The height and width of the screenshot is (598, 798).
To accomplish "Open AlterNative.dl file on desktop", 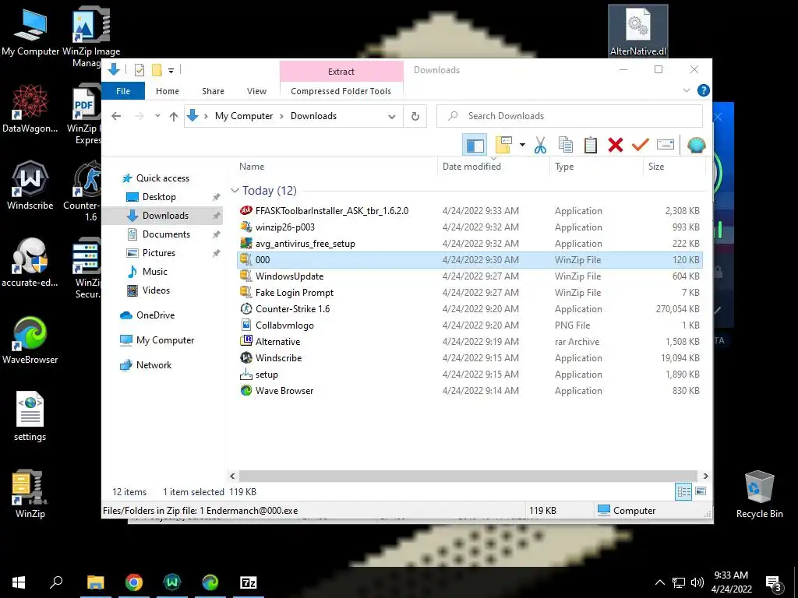I will click(638, 31).
